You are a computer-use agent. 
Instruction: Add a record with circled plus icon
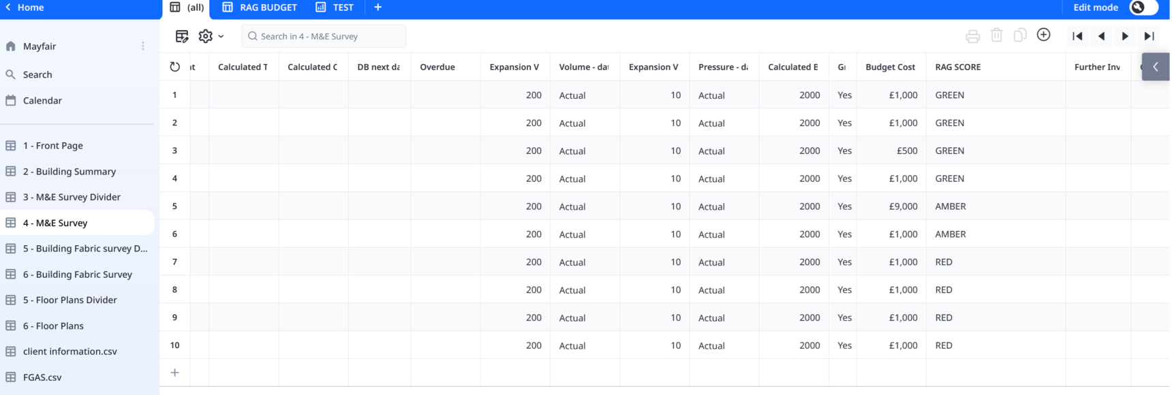coord(1043,35)
